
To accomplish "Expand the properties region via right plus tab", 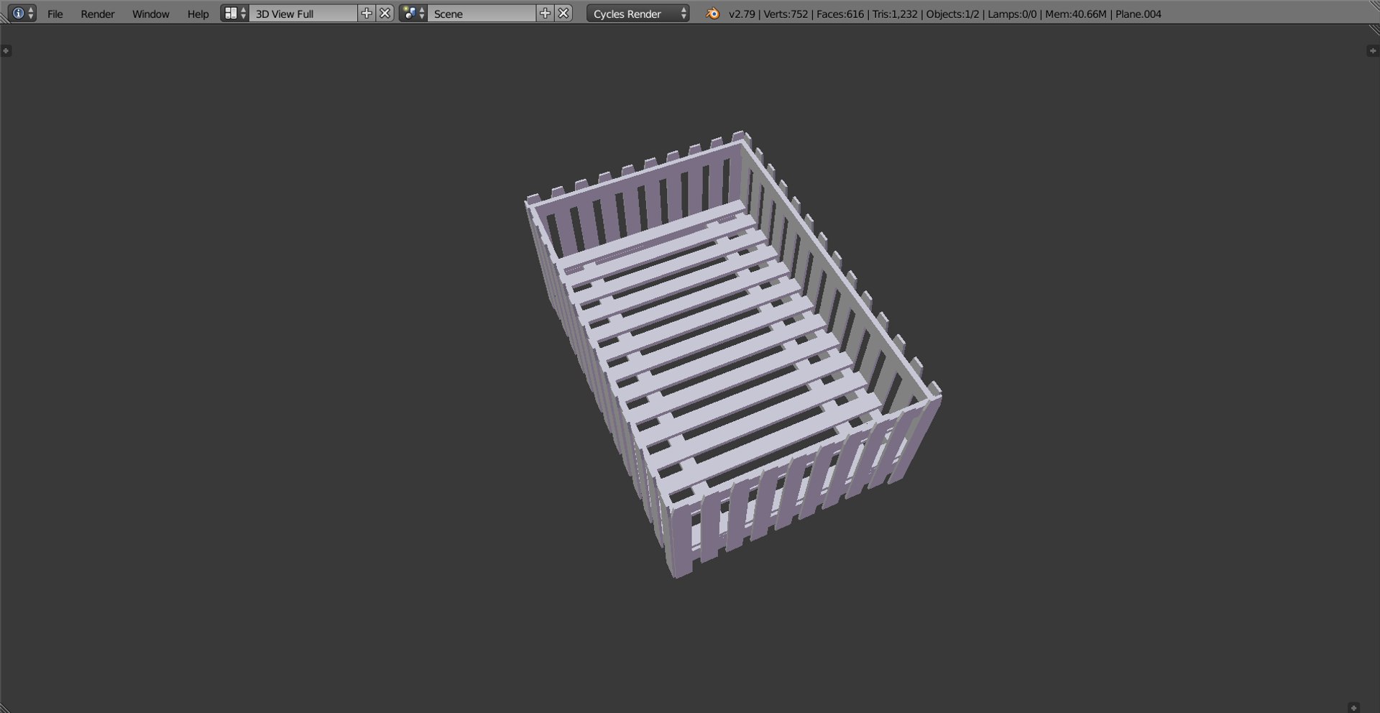I will pos(1372,51).
